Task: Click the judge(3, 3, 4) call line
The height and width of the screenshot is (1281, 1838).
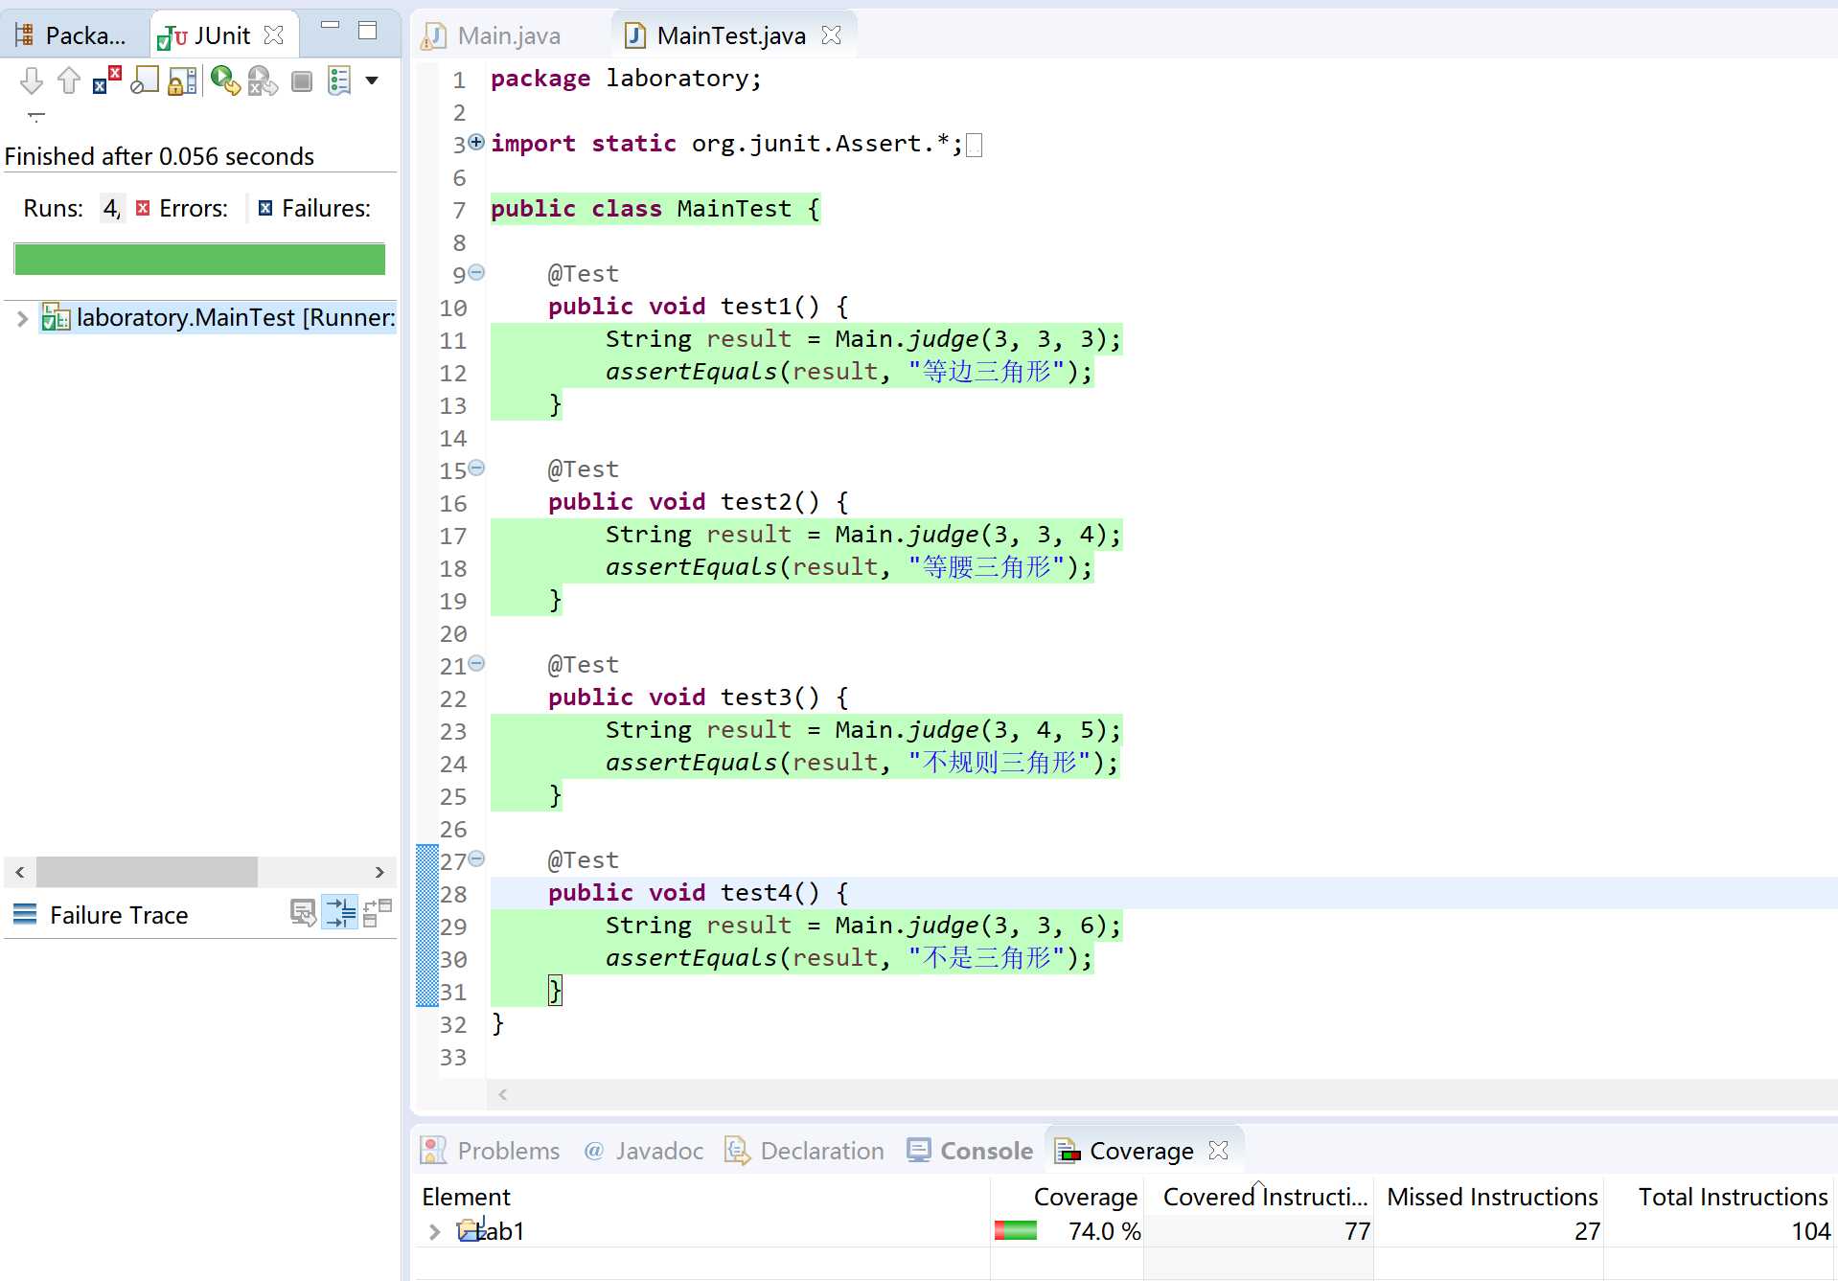Action: tap(862, 535)
